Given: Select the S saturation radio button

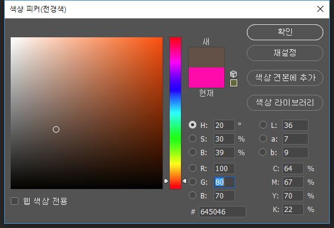Looking at the screenshot, I should click(x=193, y=139).
